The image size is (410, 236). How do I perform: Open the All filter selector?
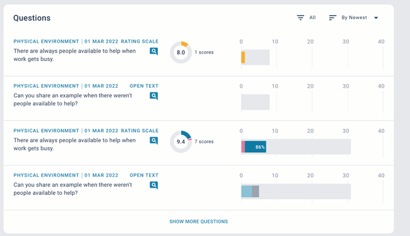(306, 17)
